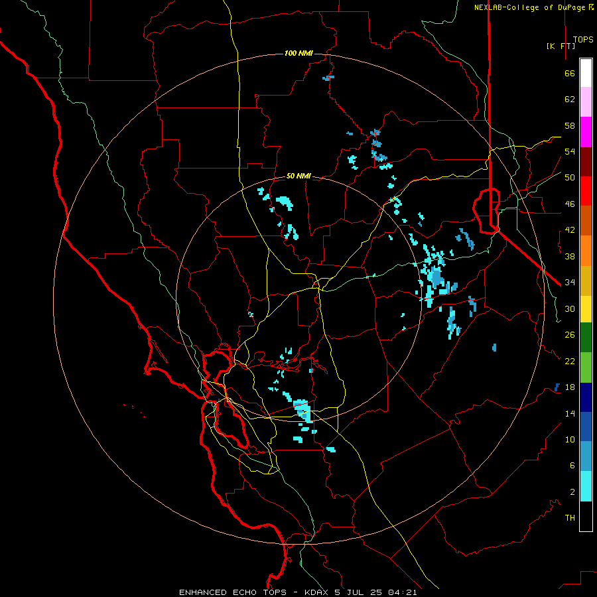Viewport: 597px width, 597px height.
Task: Click the yellow 34 K FT legend swatch
Action: pos(586,309)
